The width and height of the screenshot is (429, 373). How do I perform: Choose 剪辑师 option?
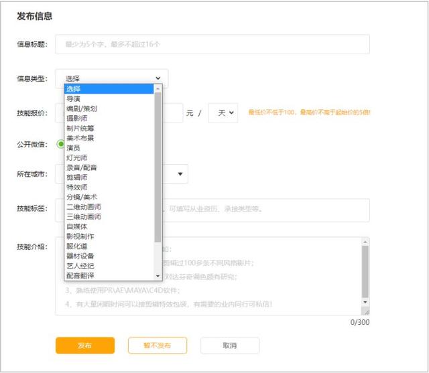109,177
